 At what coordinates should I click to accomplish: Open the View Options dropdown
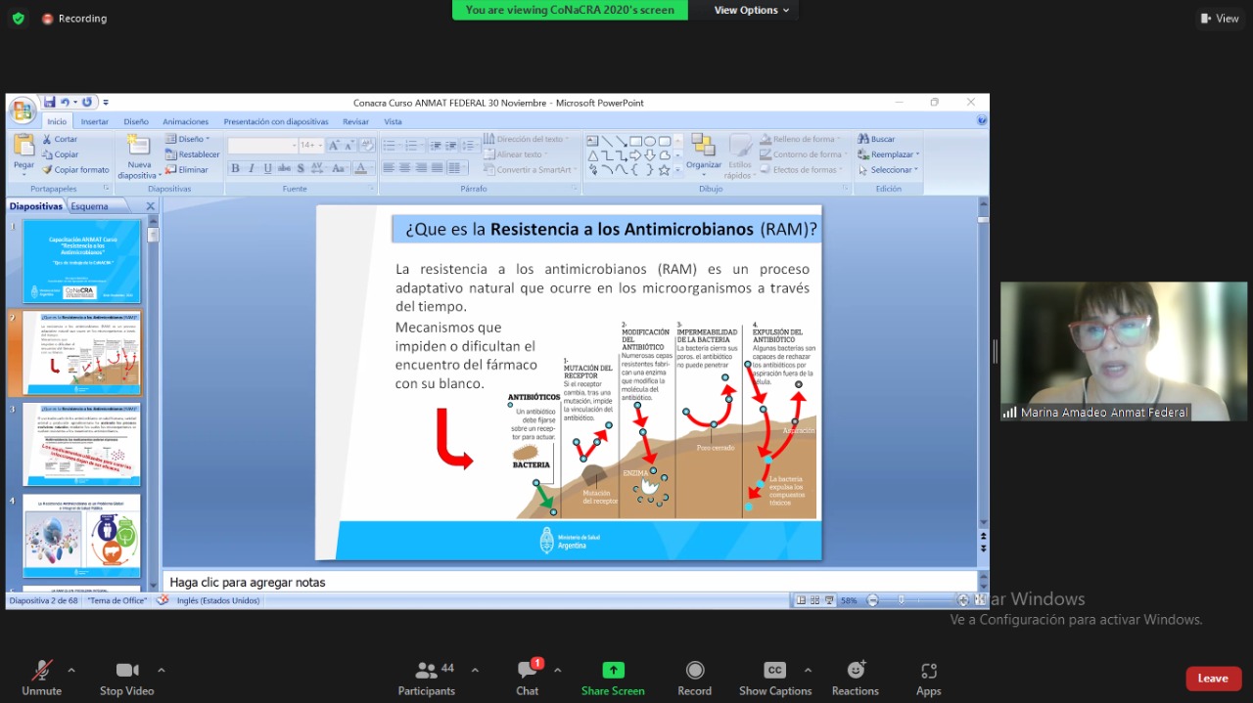[x=747, y=10]
